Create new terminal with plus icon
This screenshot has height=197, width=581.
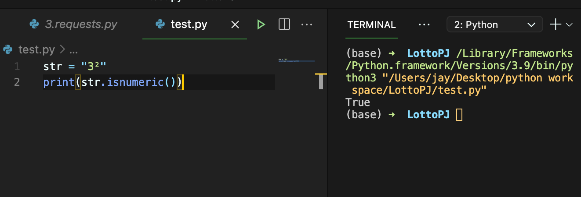coord(556,25)
